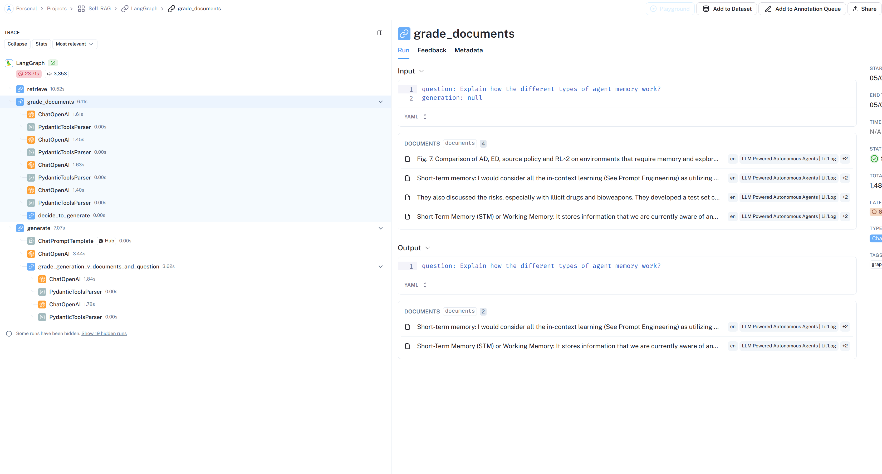The image size is (882, 474).
Task: Click the ChatPromptTemplate node icon
Action: click(31, 241)
